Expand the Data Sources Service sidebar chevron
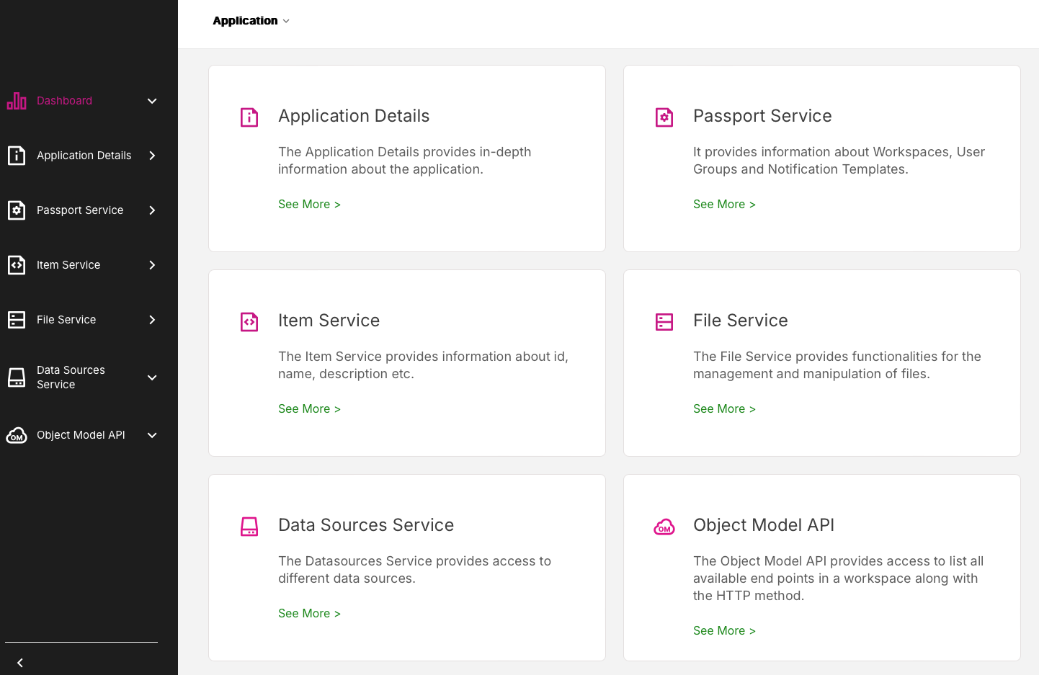The width and height of the screenshot is (1039, 675). [152, 377]
